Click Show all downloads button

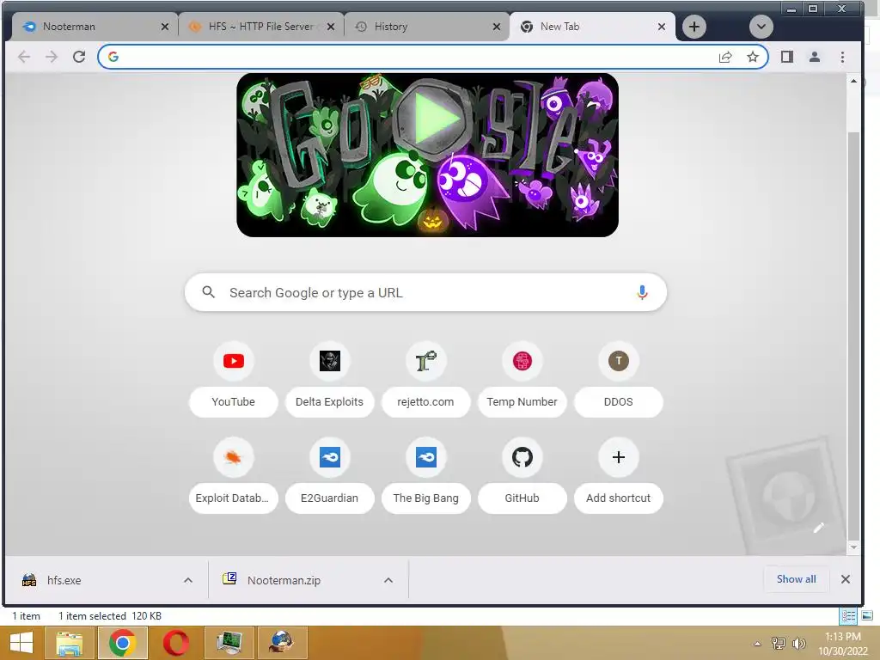[x=797, y=579]
